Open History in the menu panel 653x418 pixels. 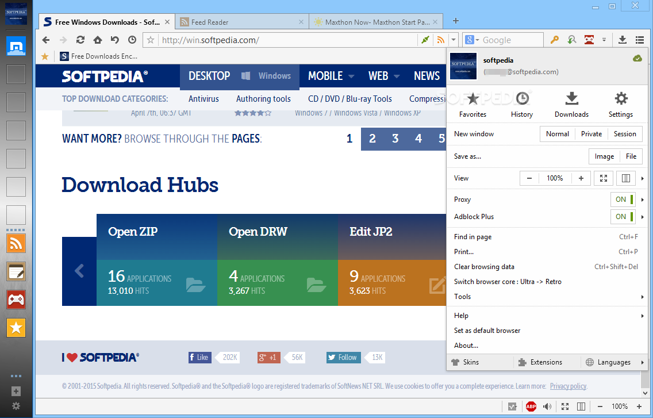click(522, 105)
